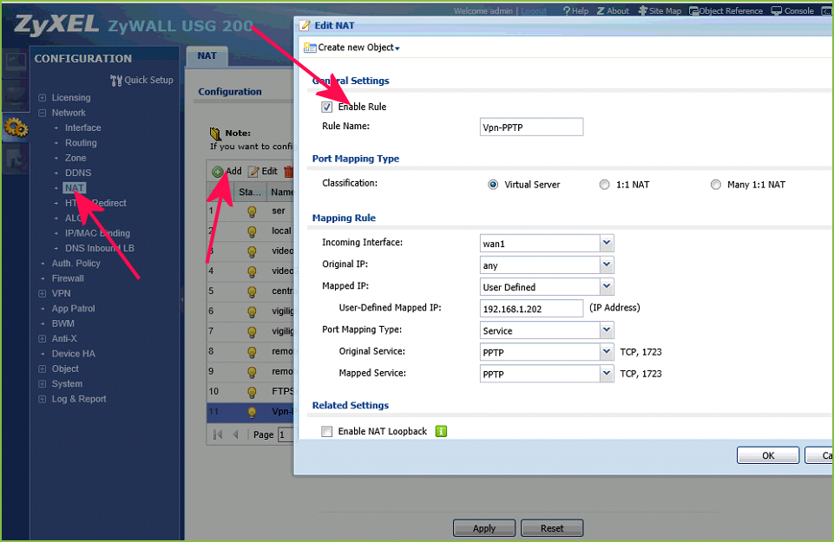Select the Many 1:1 NAT radio button

[x=716, y=185]
